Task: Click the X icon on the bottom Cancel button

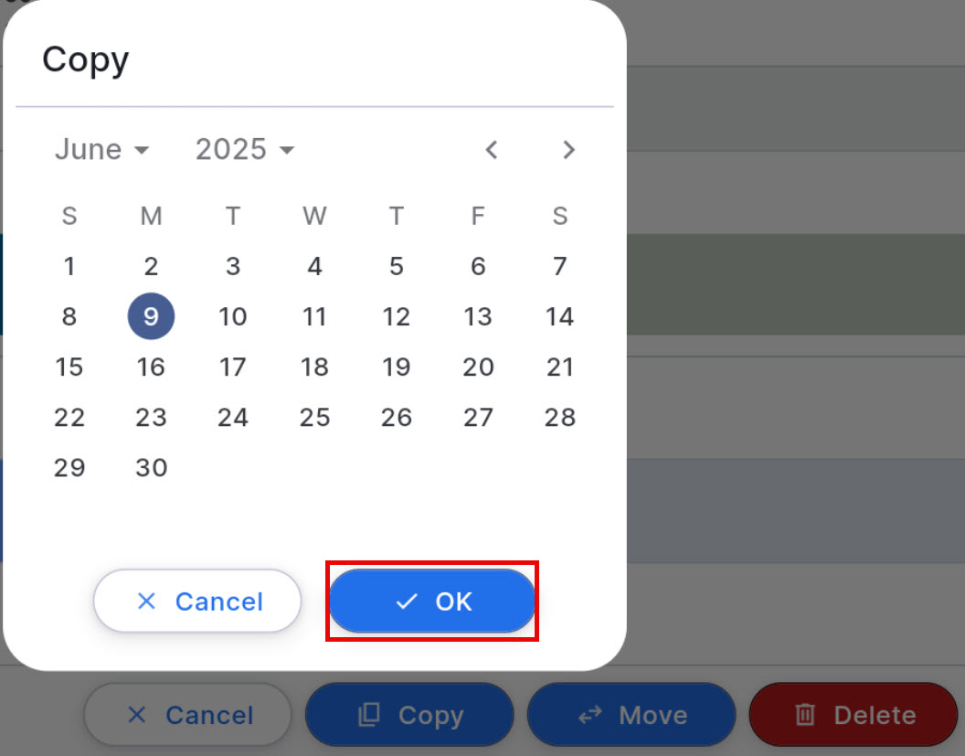Action: click(137, 715)
